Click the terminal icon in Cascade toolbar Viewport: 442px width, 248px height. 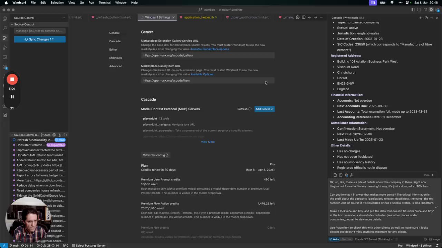point(340,175)
